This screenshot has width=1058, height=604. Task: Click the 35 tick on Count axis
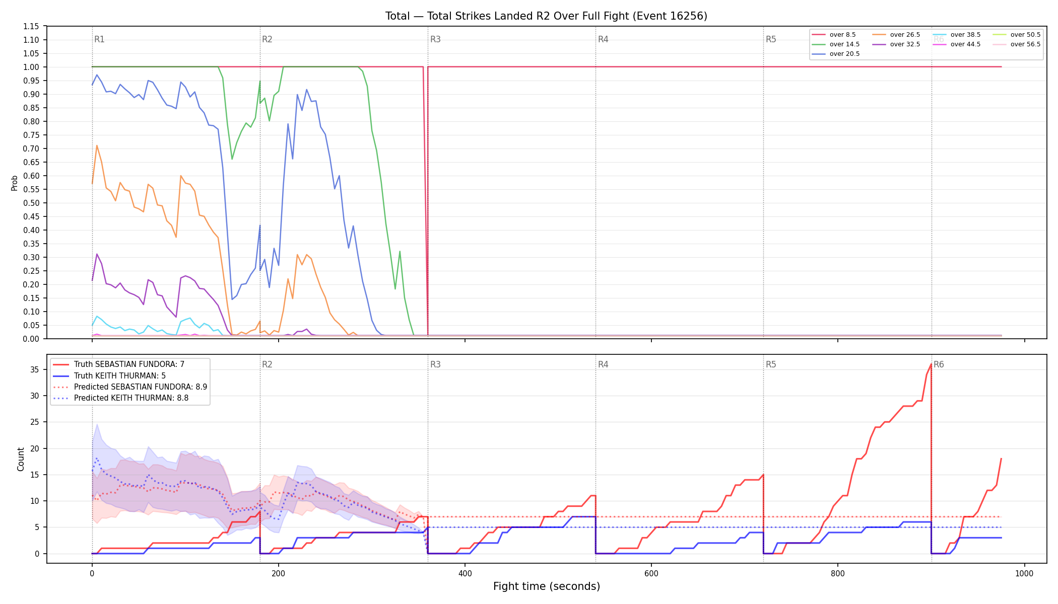(35, 370)
